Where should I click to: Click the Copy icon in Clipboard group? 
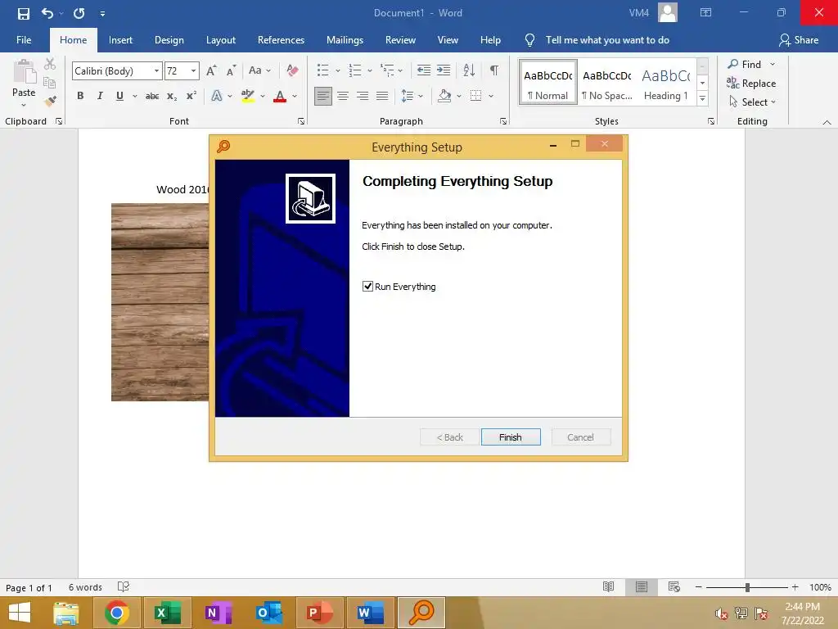[x=50, y=83]
